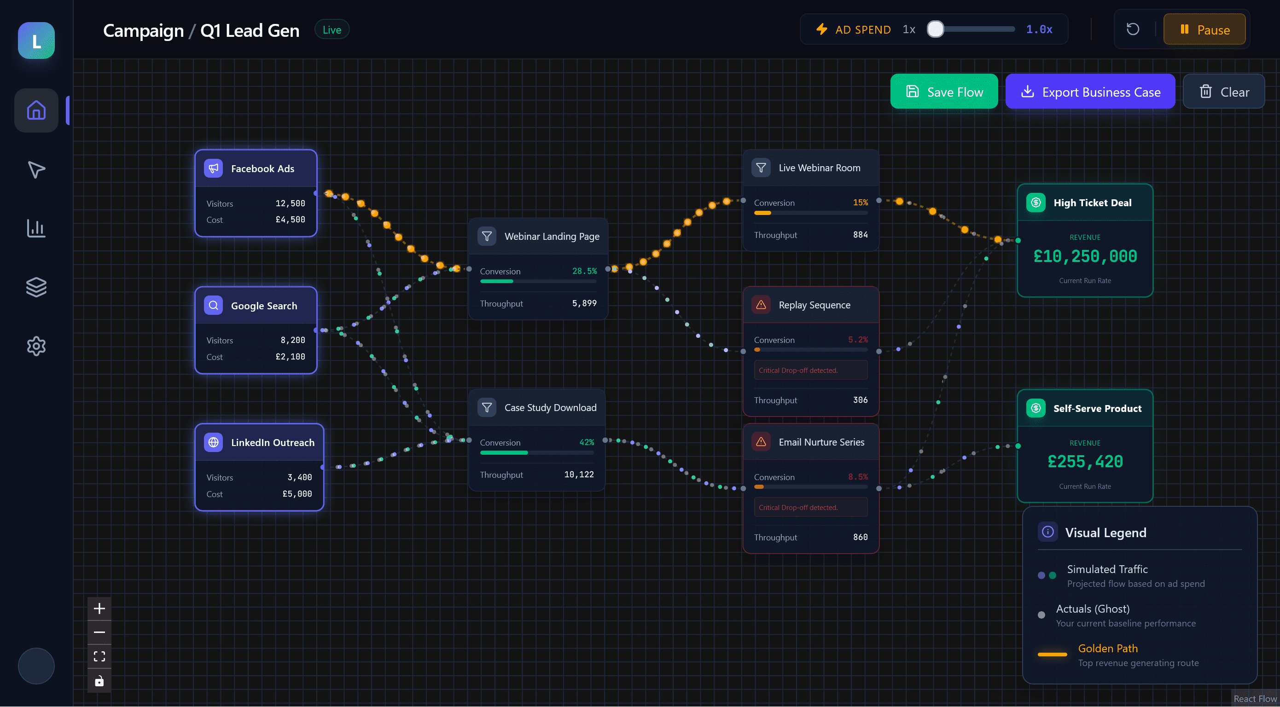Click the Campaign breadcrumb

(x=143, y=31)
